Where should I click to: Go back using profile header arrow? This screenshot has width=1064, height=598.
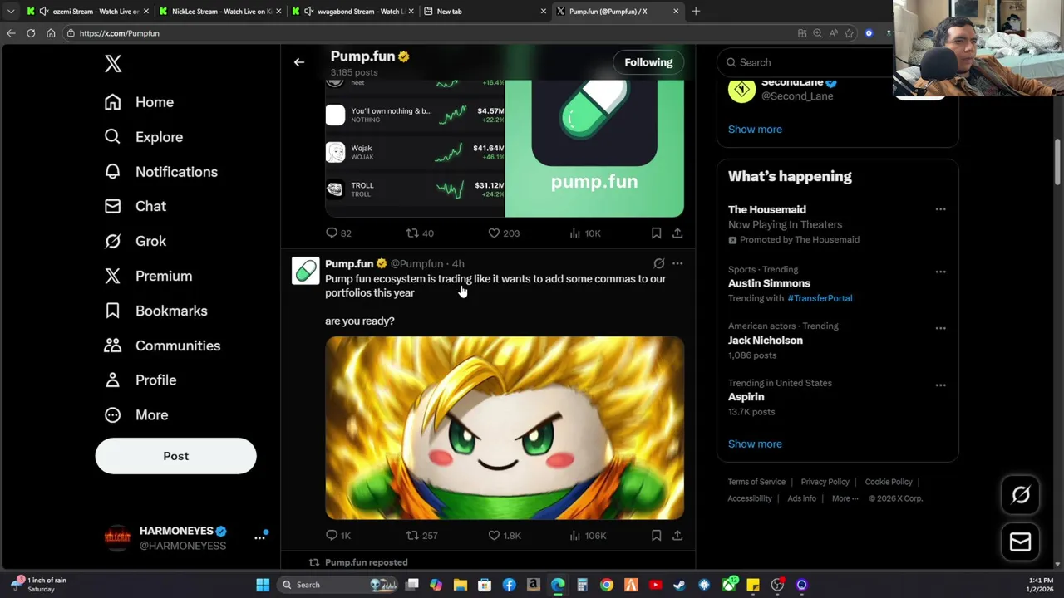(x=299, y=62)
